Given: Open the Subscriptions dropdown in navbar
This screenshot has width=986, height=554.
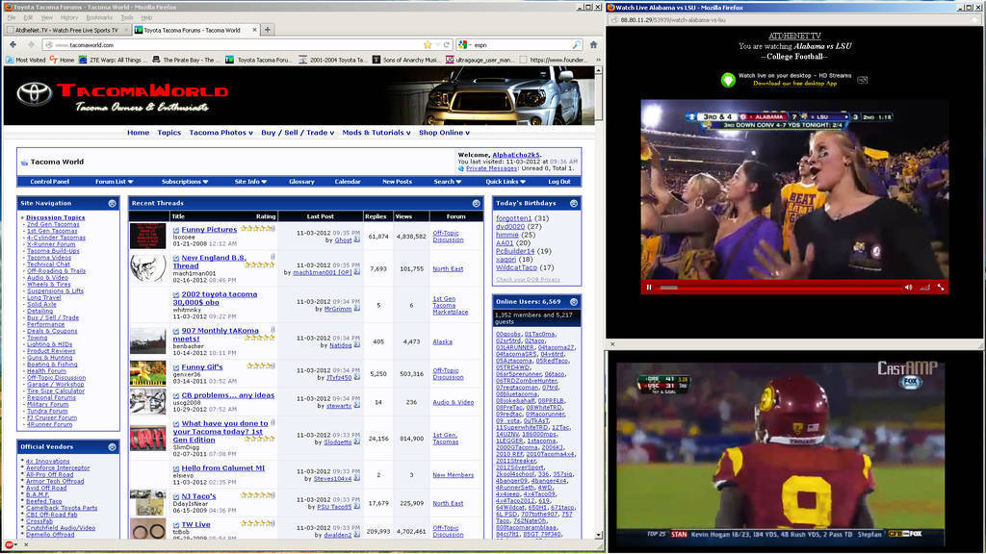Looking at the screenshot, I should (x=184, y=182).
